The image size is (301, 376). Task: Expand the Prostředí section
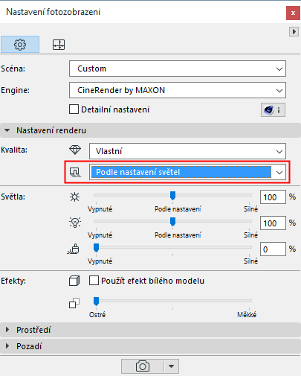click(150, 330)
